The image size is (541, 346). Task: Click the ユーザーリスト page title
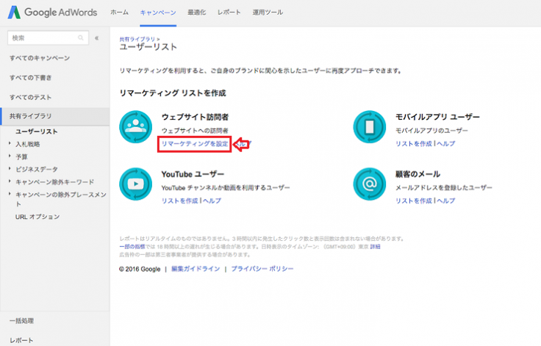pos(148,47)
